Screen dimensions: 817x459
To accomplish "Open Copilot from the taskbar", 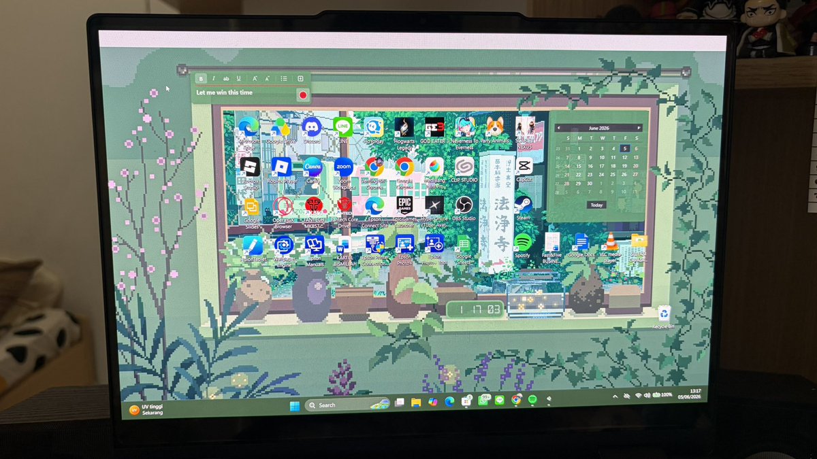I will [x=432, y=402].
